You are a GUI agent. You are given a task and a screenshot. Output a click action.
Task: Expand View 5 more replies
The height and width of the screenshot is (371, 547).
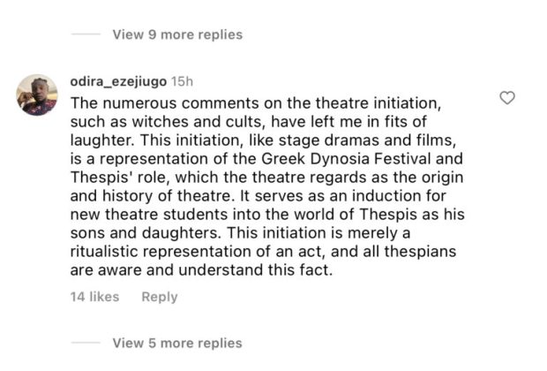pyautogui.click(x=177, y=343)
